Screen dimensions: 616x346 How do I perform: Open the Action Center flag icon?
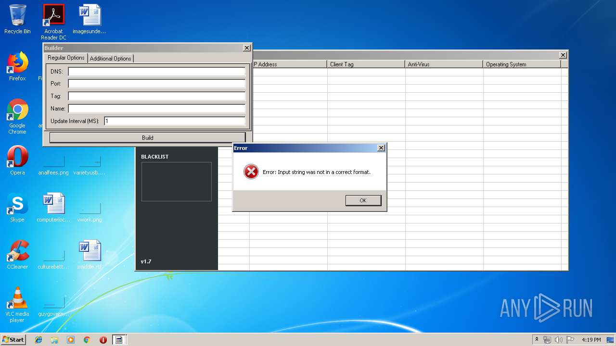(x=570, y=340)
